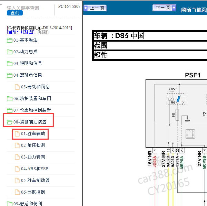Expand the 07-仪表和控制装置 folder
Screen dimensions: 207x206
pyautogui.click(x=32, y=110)
